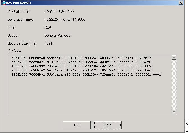This screenshot has height=133, width=189.
Task: Click the 1024 modulus size value
Action: pyautogui.click(x=48, y=43)
